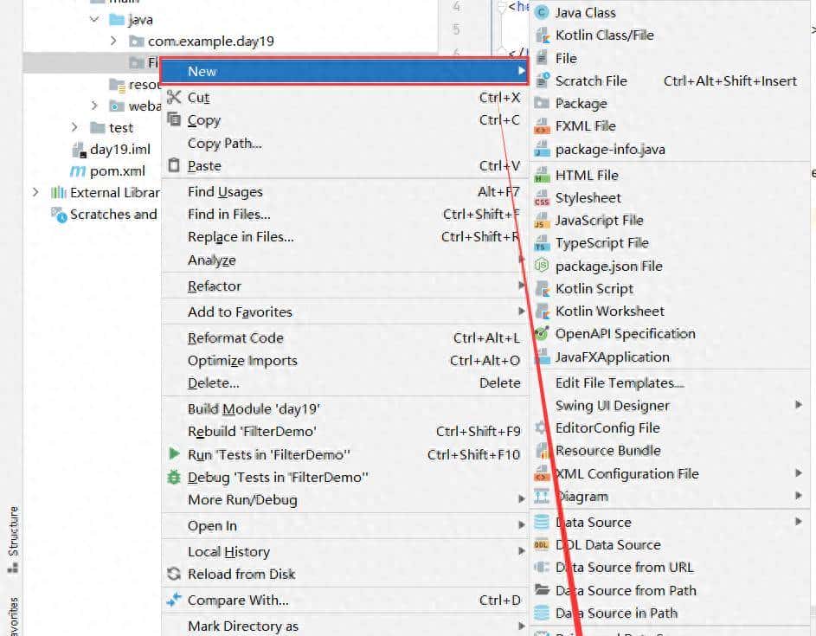Expand the webapp folder arrow

tap(94, 106)
